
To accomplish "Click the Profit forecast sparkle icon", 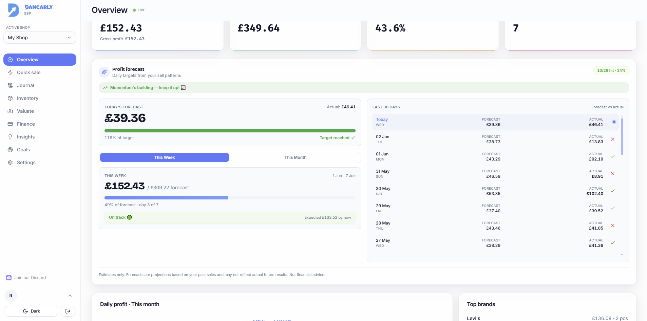I will (x=104, y=72).
